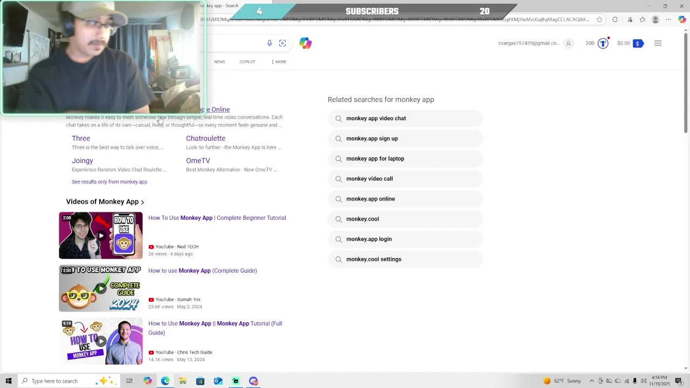Open the Chatroulette sitelink
Screen dimensions: 690x388
pos(205,138)
